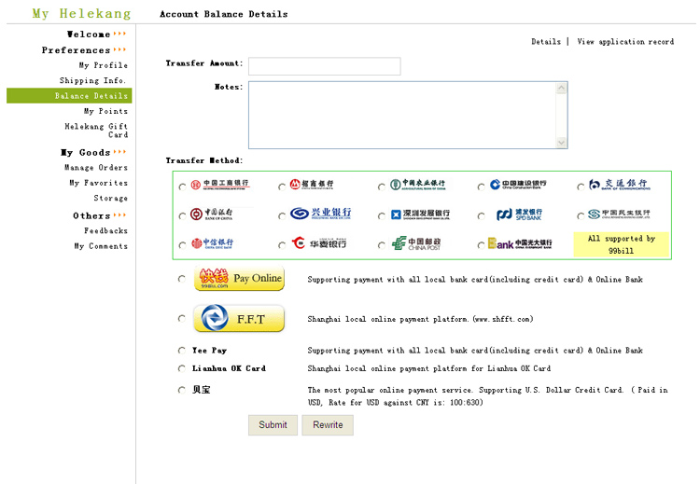Screen dimensions: 700x484
Task: Click the My Helekang header title
Action: click(82, 13)
